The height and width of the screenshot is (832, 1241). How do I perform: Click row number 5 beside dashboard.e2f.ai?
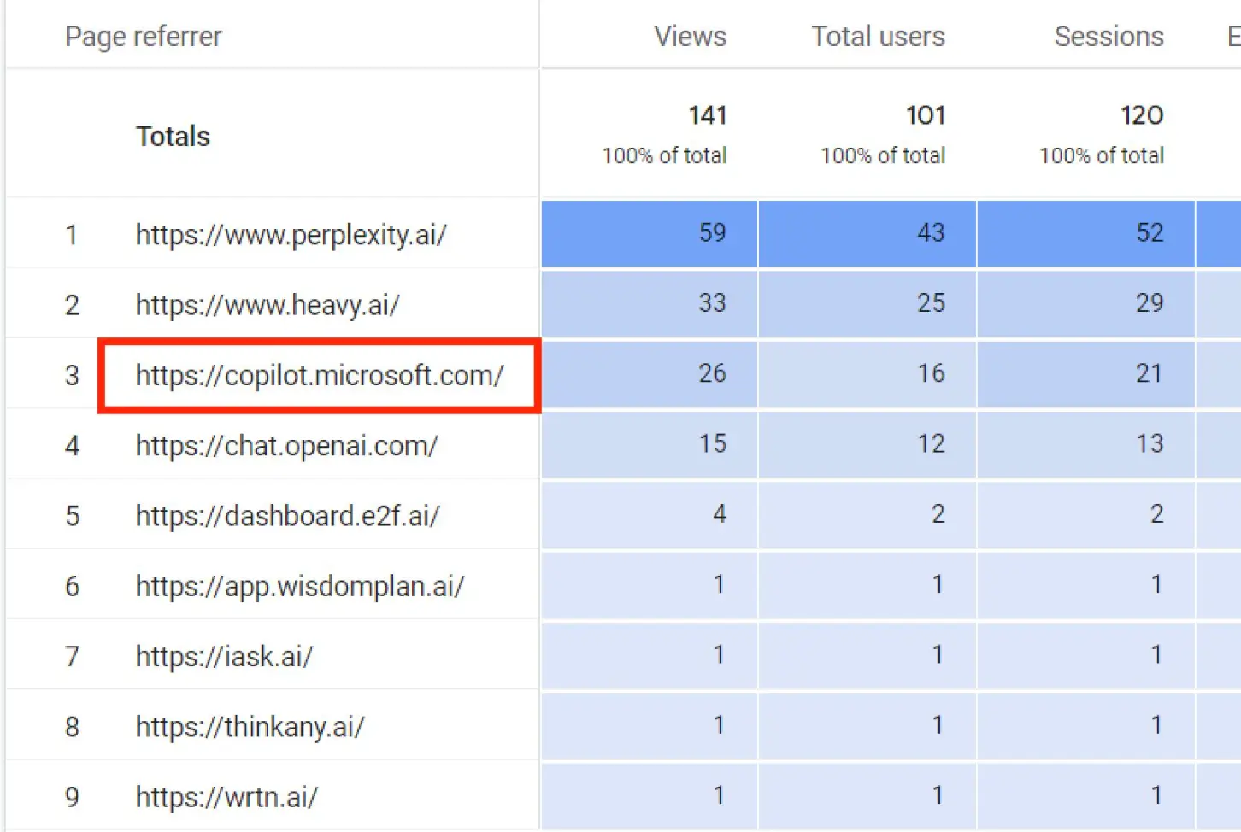[72, 515]
